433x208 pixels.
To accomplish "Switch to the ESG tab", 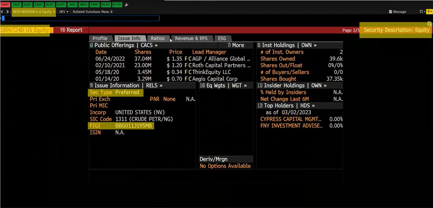I will [222, 38].
